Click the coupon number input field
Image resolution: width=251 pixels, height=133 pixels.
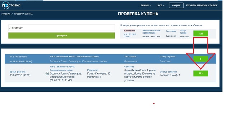point(61,28)
